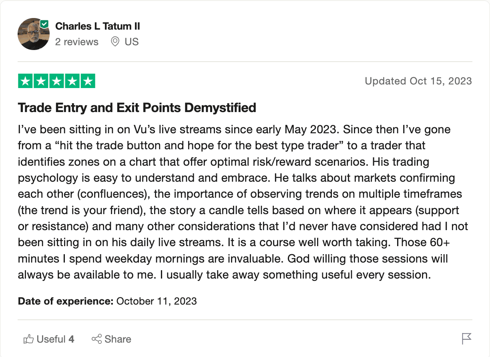Screen dimensions: 490x357
Task: Click the fifth green rating star
Action: pos(88,81)
